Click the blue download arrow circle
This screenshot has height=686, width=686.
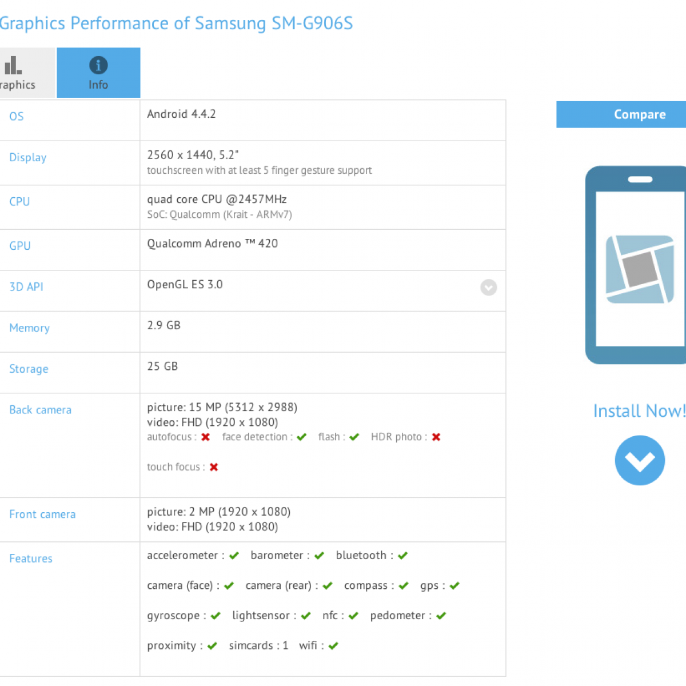pyautogui.click(x=640, y=460)
